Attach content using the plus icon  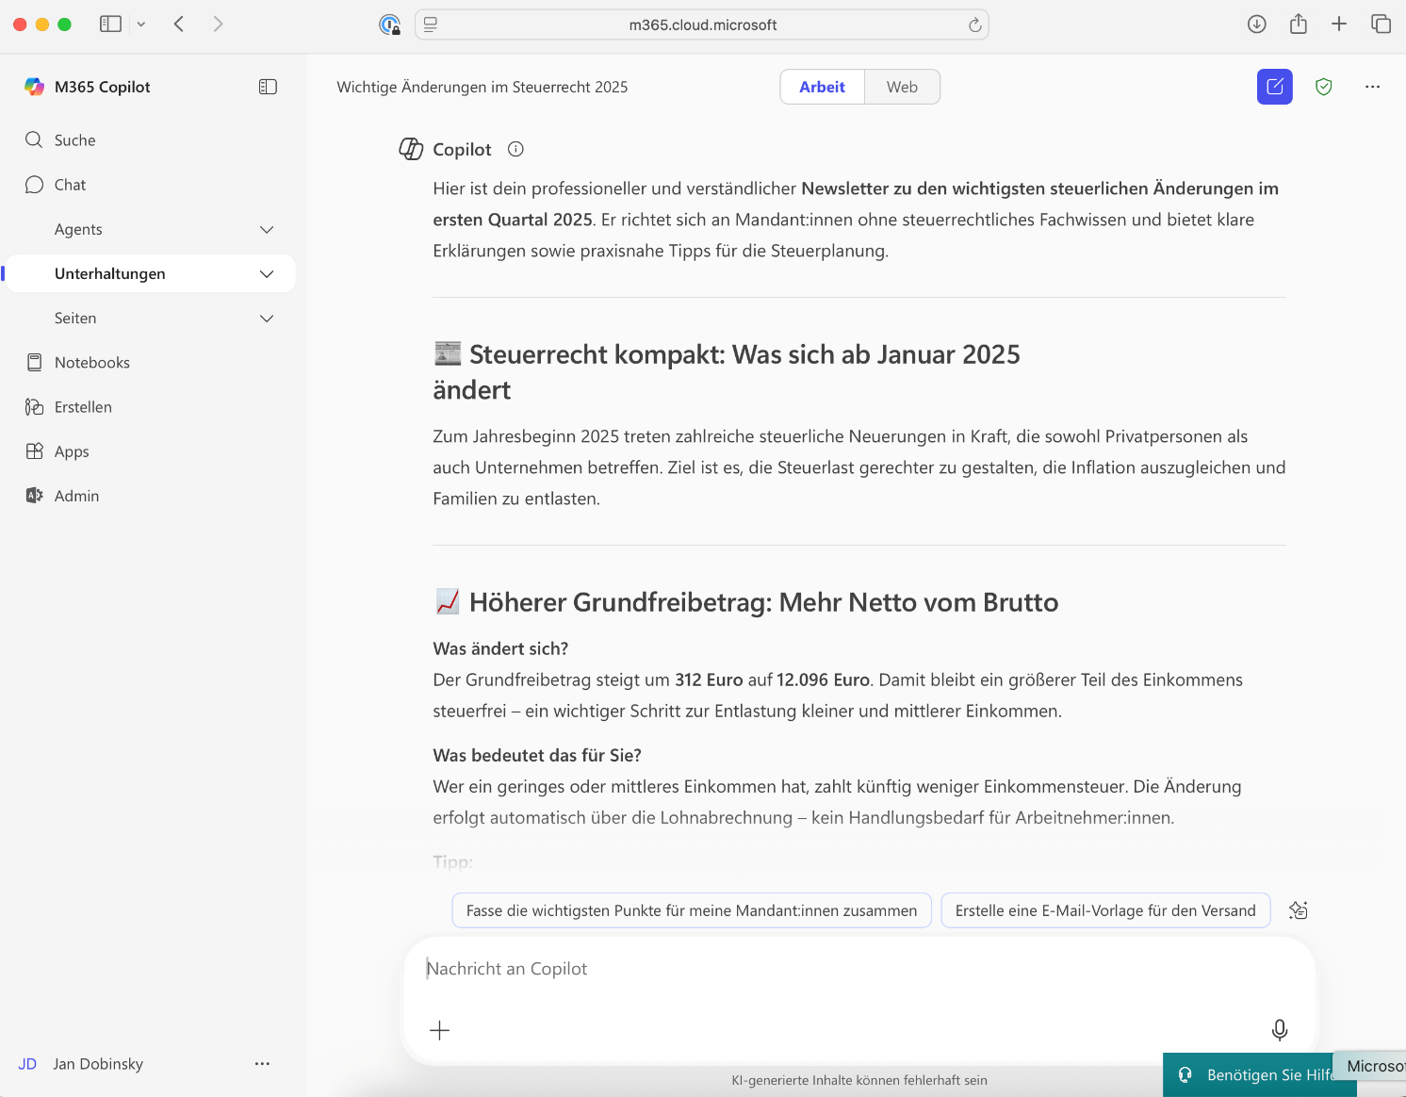click(x=439, y=1030)
